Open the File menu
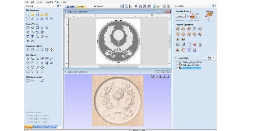This screenshot has width=262, height=131. 27,2
